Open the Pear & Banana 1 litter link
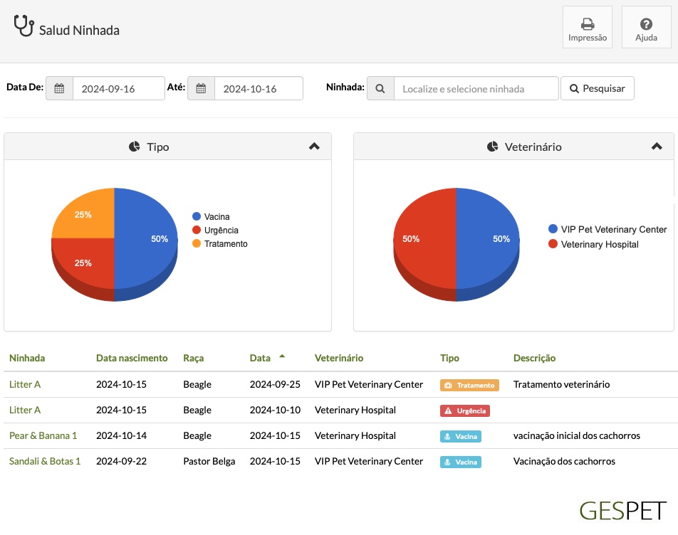The width and height of the screenshot is (678, 535). click(x=43, y=435)
